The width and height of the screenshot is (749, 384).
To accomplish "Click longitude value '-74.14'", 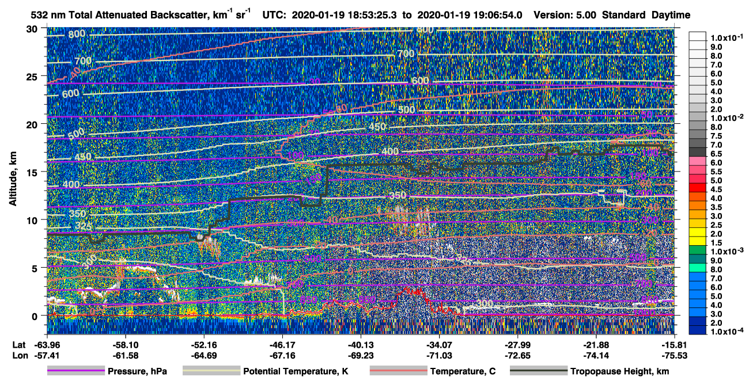I will coord(596,355).
